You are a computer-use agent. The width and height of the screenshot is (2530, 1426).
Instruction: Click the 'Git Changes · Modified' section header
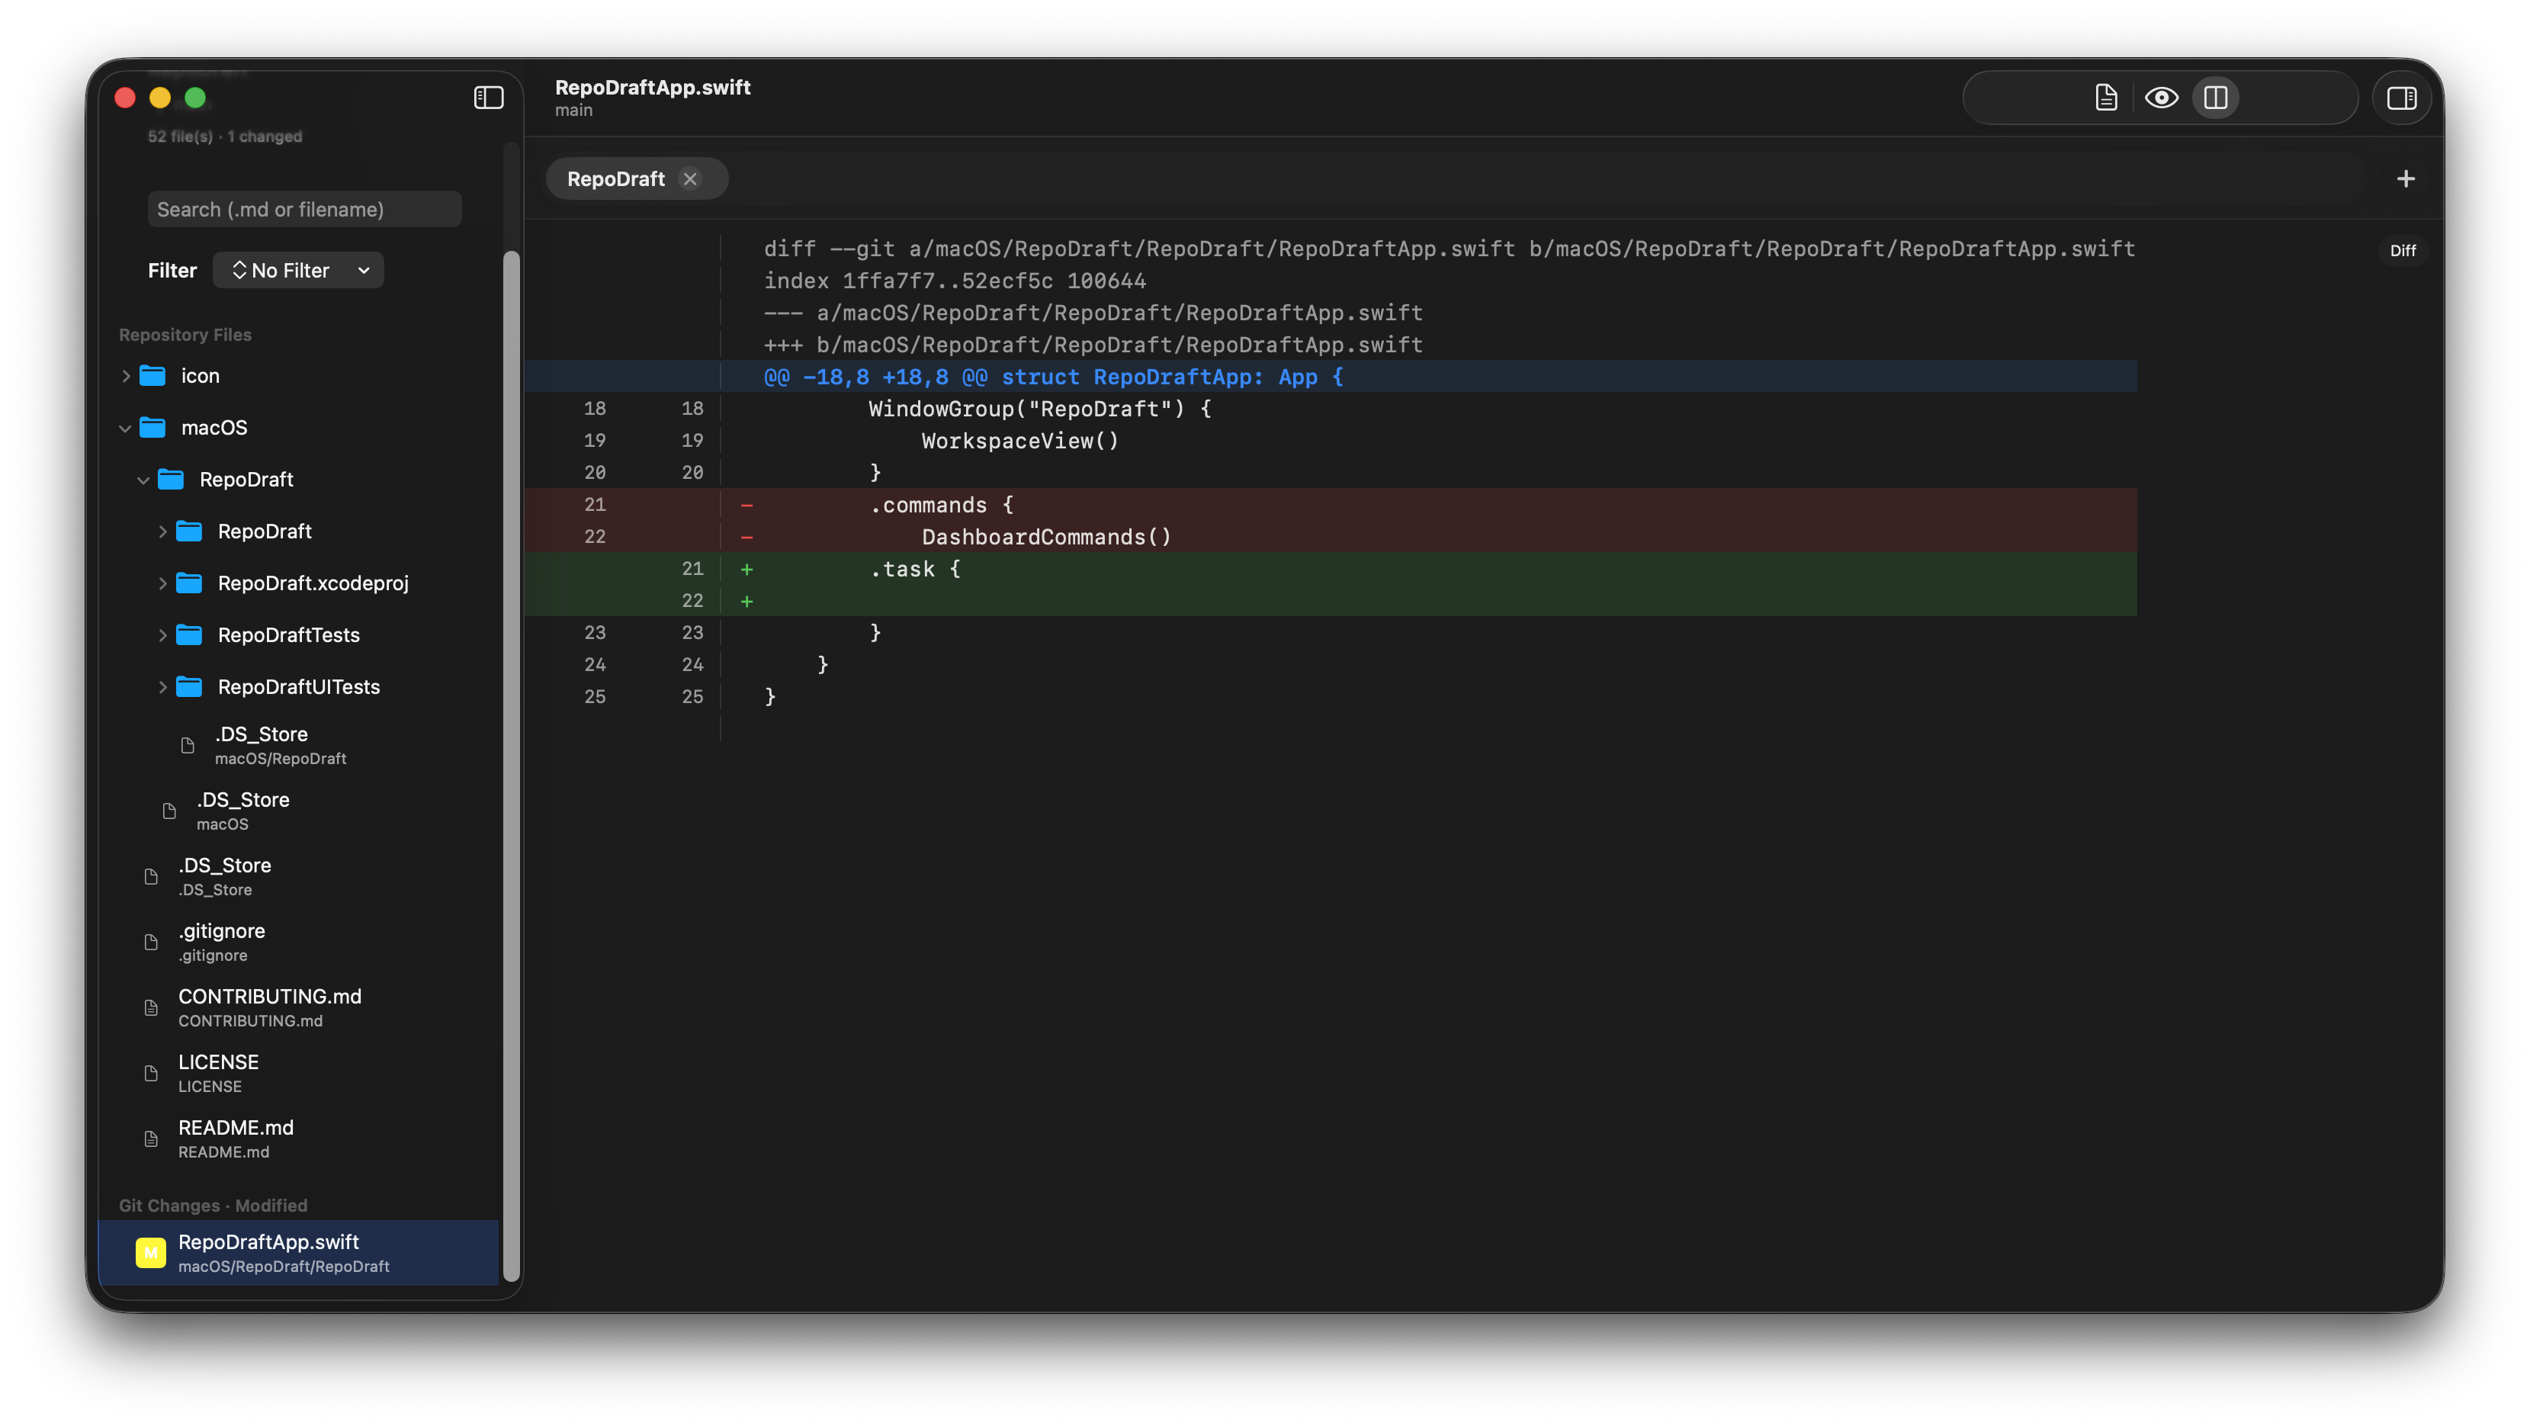coord(214,1206)
